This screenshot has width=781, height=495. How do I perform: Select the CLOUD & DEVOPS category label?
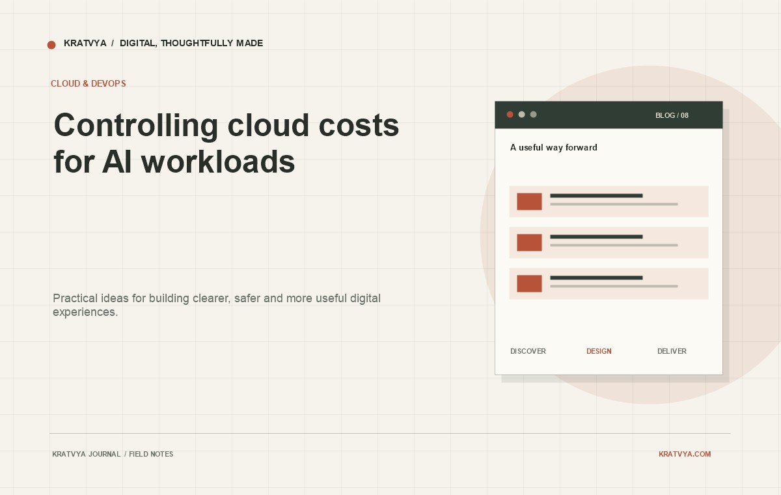[x=89, y=84]
